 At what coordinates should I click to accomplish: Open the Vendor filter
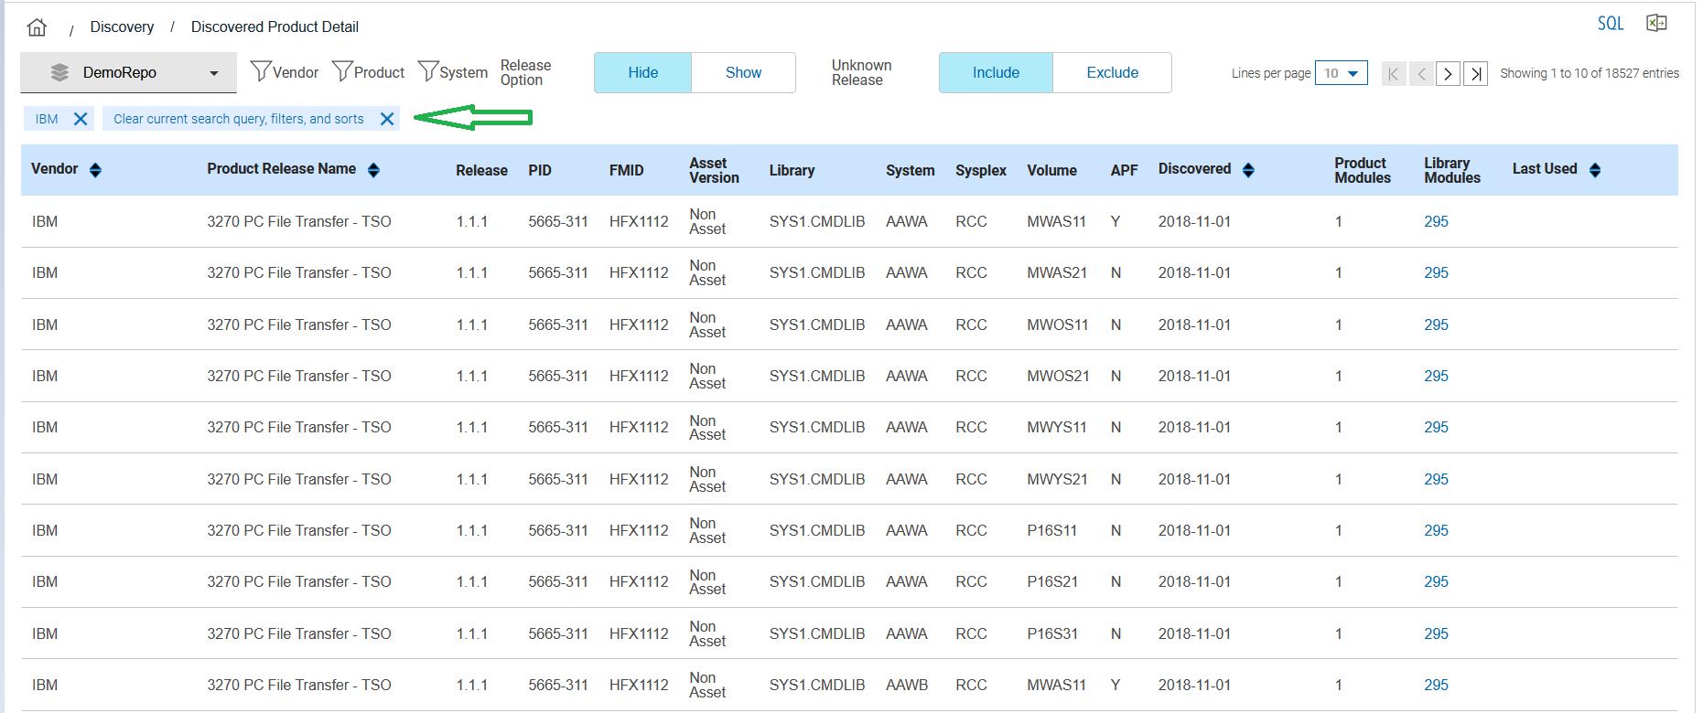point(285,72)
